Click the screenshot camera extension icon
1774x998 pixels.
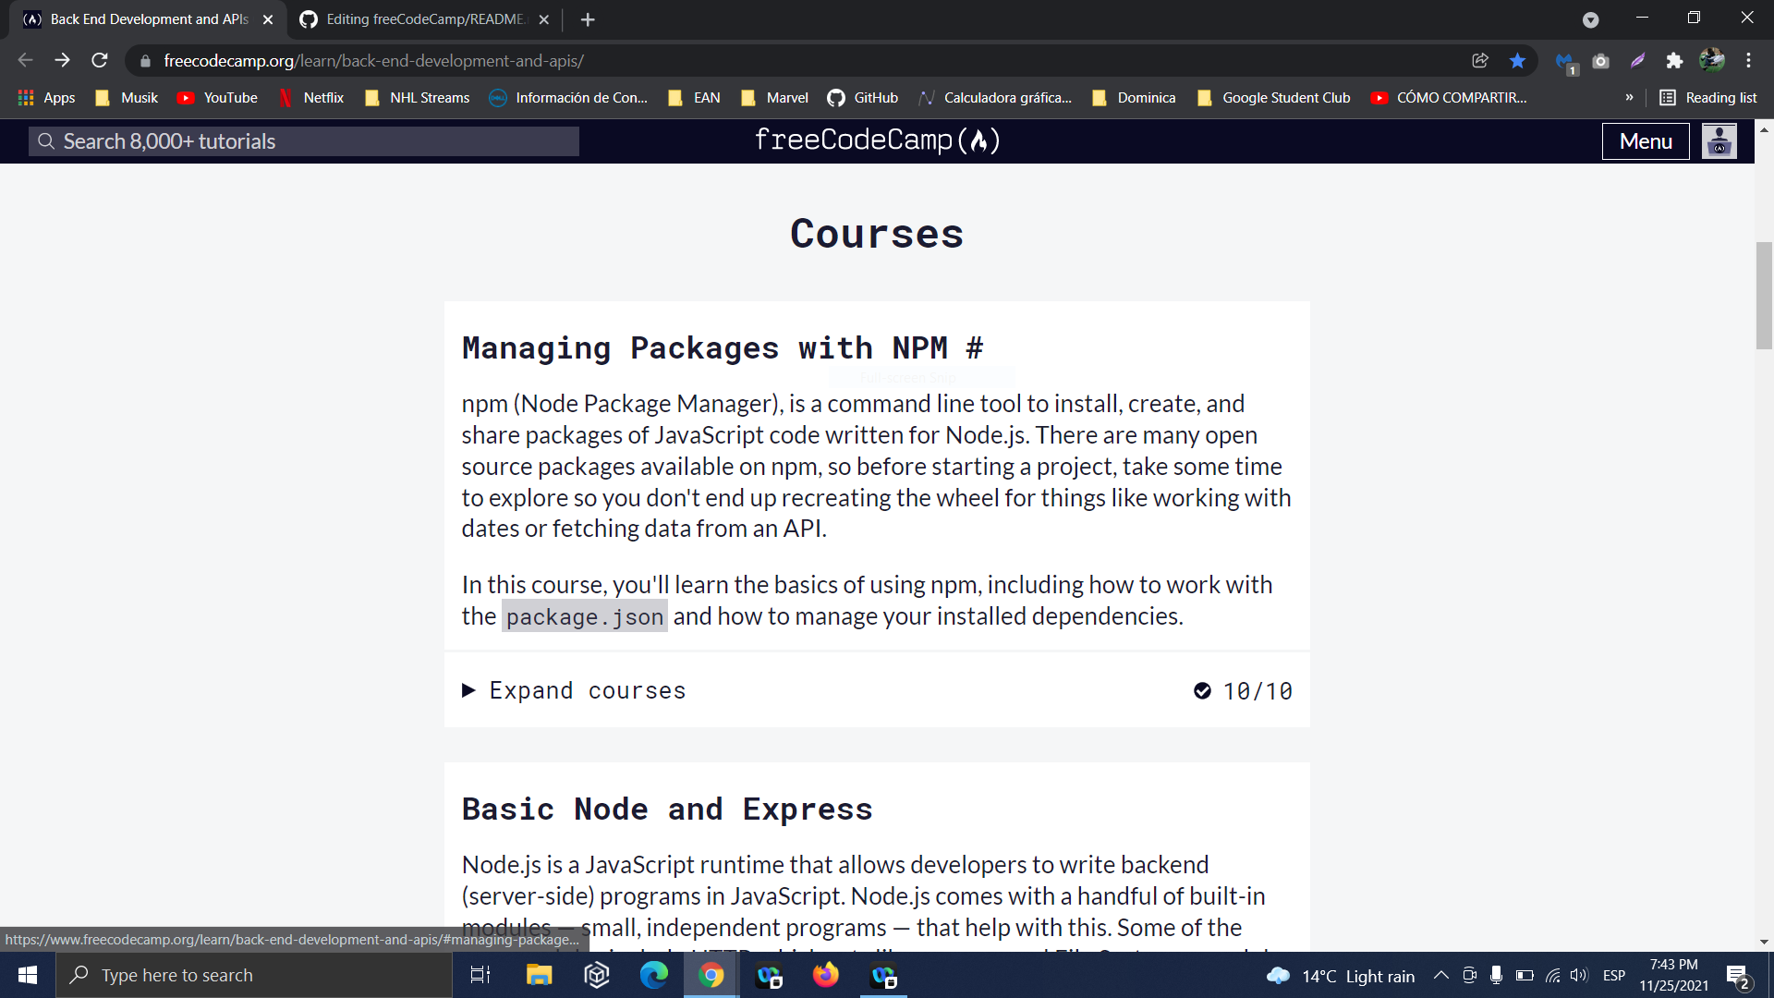click(x=1601, y=60)
